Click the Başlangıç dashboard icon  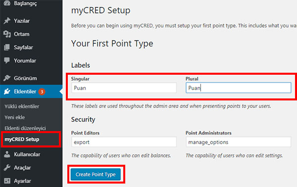(7, 3)
